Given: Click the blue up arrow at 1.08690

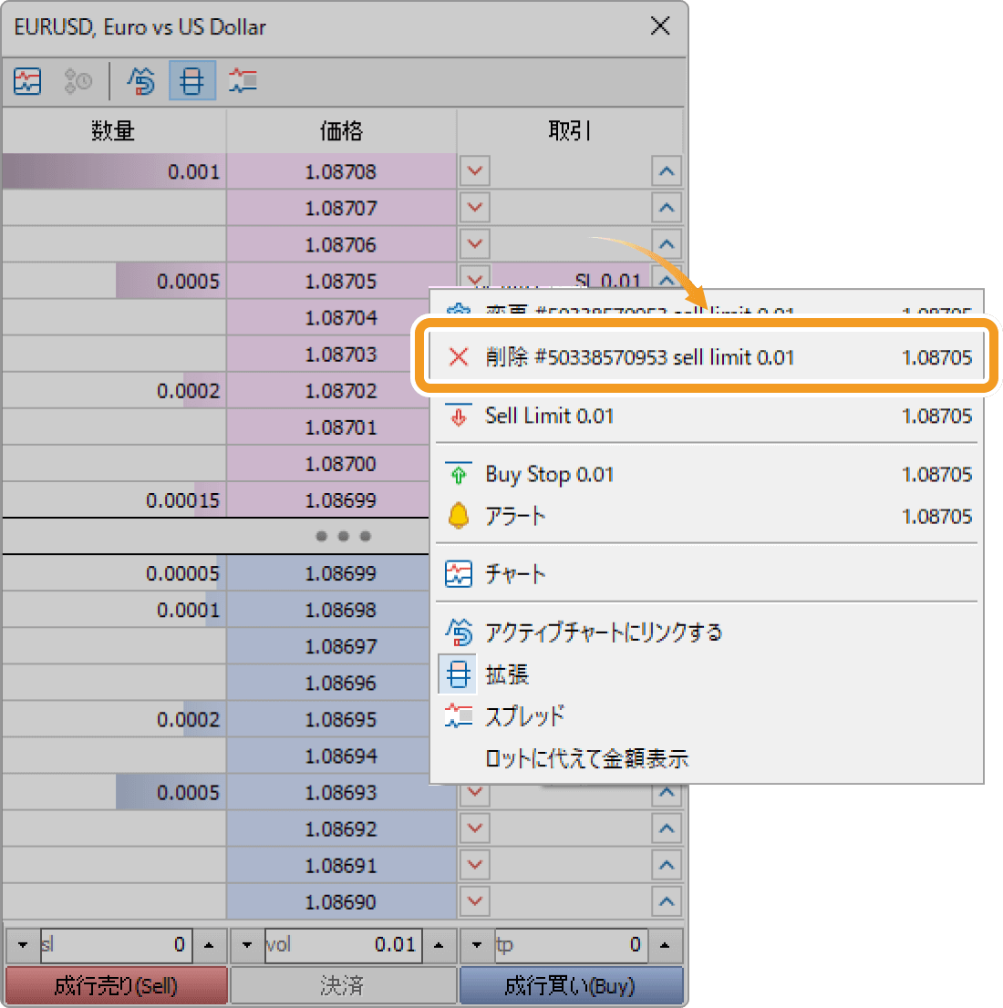Looking at the screenshot, I should click(667, 901).
